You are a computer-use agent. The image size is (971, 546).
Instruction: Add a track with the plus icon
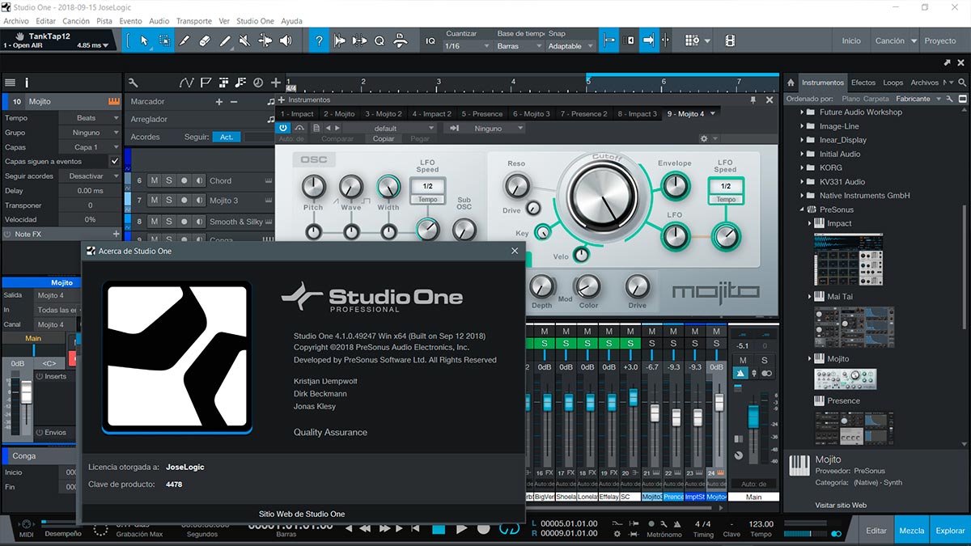pos(276,83)
